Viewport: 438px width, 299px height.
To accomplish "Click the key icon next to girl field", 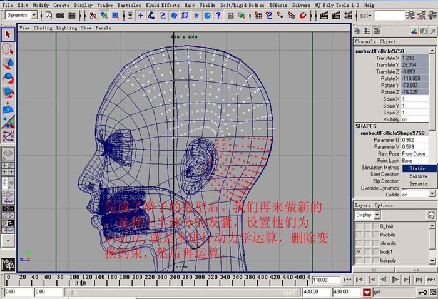I will pyautogui.click(x=422, y=292).
